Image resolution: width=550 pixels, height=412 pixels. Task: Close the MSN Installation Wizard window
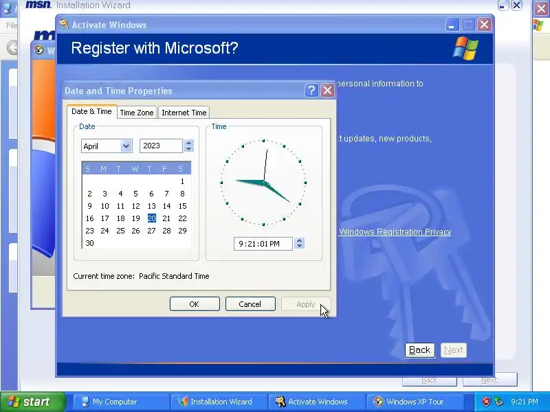point(516,5)
